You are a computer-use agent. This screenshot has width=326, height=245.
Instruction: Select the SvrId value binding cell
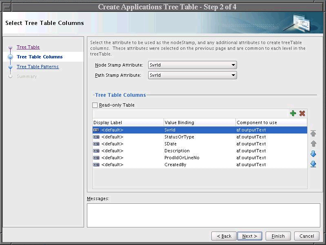200,130
